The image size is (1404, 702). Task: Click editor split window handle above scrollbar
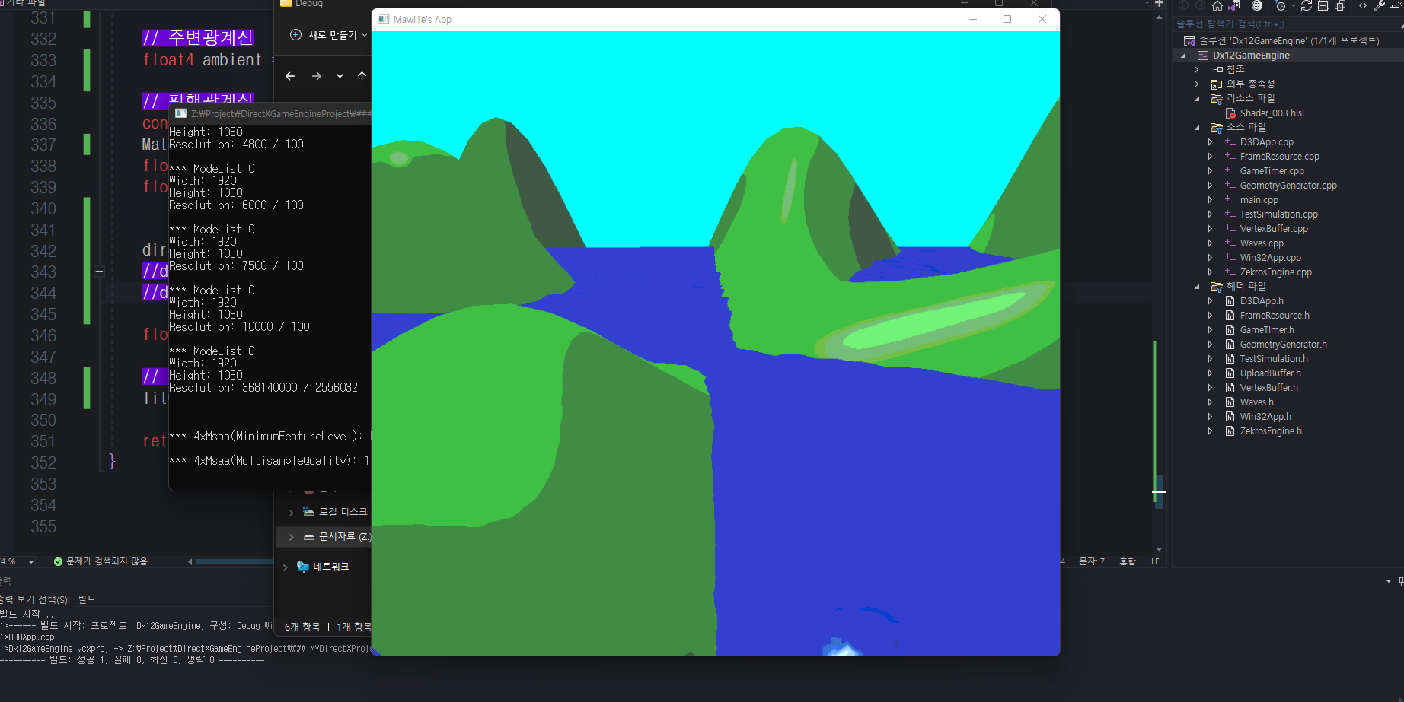pyautogui.click(x=1159, y=4)
